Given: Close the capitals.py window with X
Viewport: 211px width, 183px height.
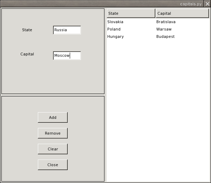Looking at the screenshot, I should (x=207, y=4).
